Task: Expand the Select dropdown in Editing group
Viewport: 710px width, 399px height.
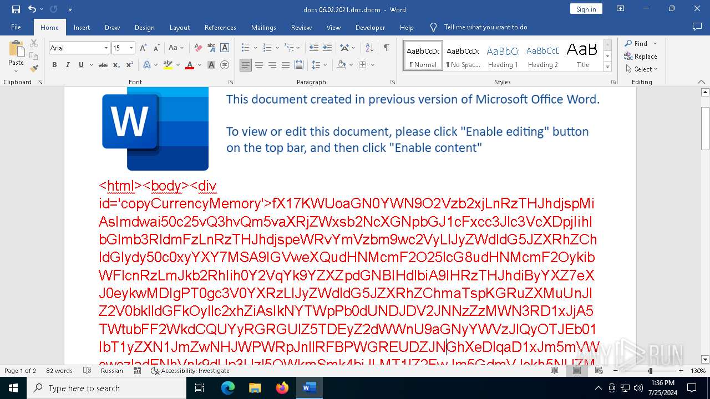Action: coord(642,69)
